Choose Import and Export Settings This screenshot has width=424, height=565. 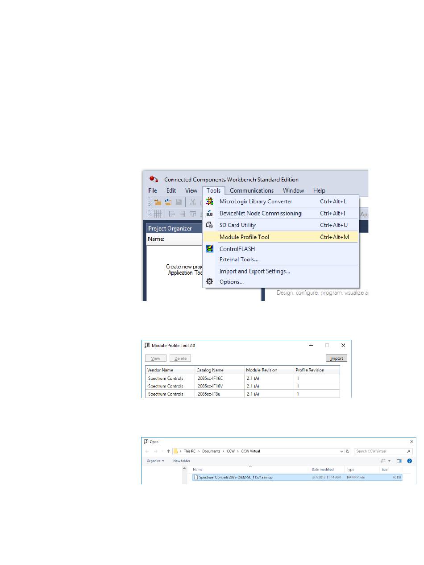point(254,271)
